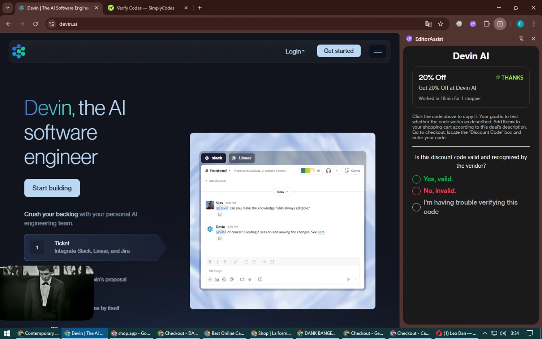
Task: Switch to the Devin browser tab
Action: [58, 8]
